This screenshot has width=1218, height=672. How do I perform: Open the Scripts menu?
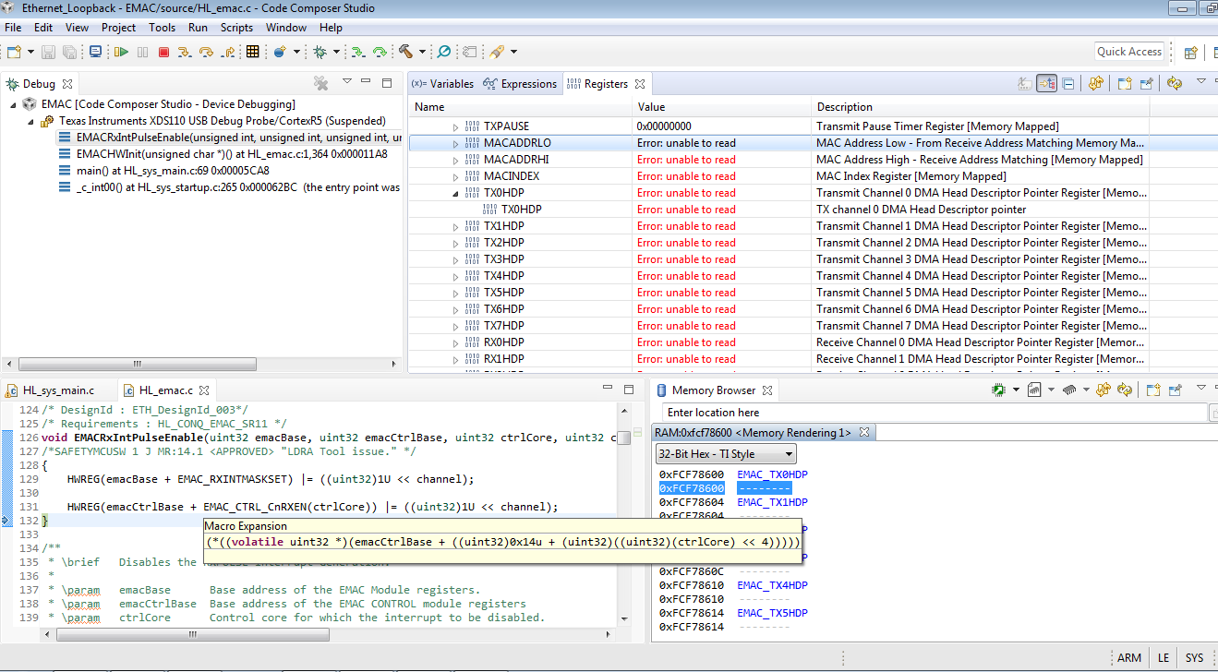click(x=236, y=28)
